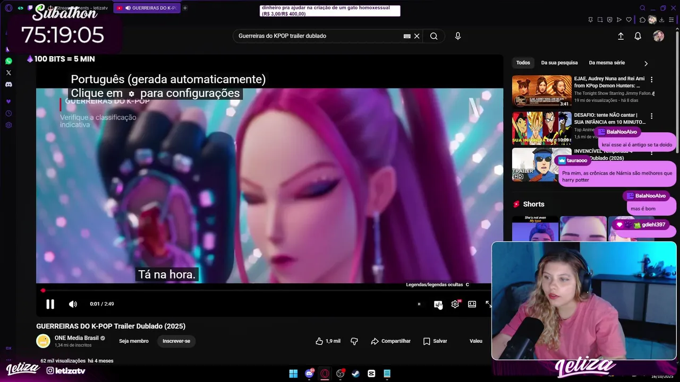Dislike the video
The height and width of the screenshot is (382, 680).
click(x=354, y=341)
